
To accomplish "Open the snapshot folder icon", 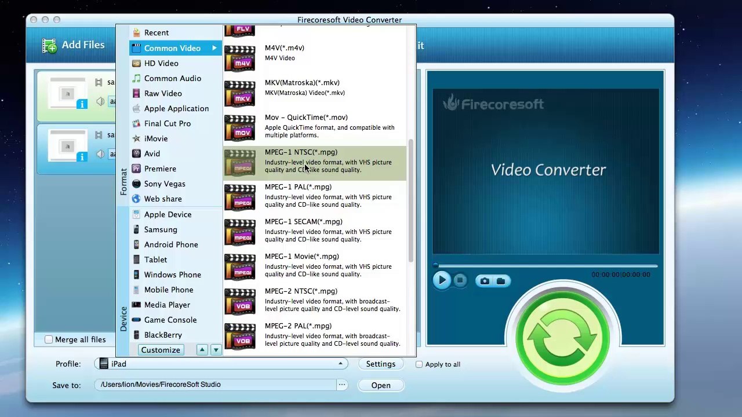I will tap(501, 281).
